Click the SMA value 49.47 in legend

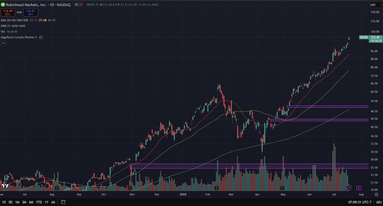click(x=52, y=20)
